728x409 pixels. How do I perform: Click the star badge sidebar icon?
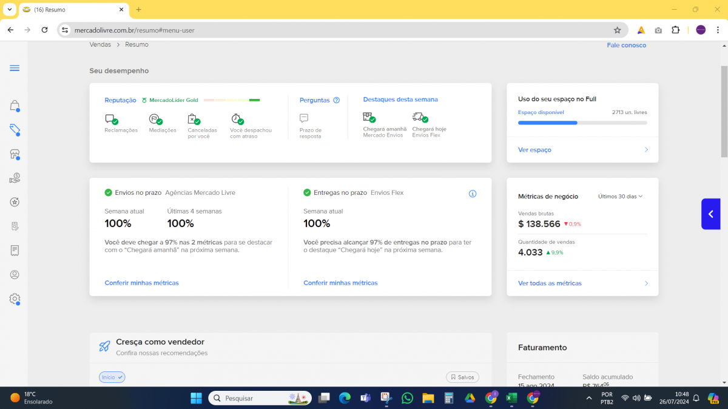(x=15, y=202)
